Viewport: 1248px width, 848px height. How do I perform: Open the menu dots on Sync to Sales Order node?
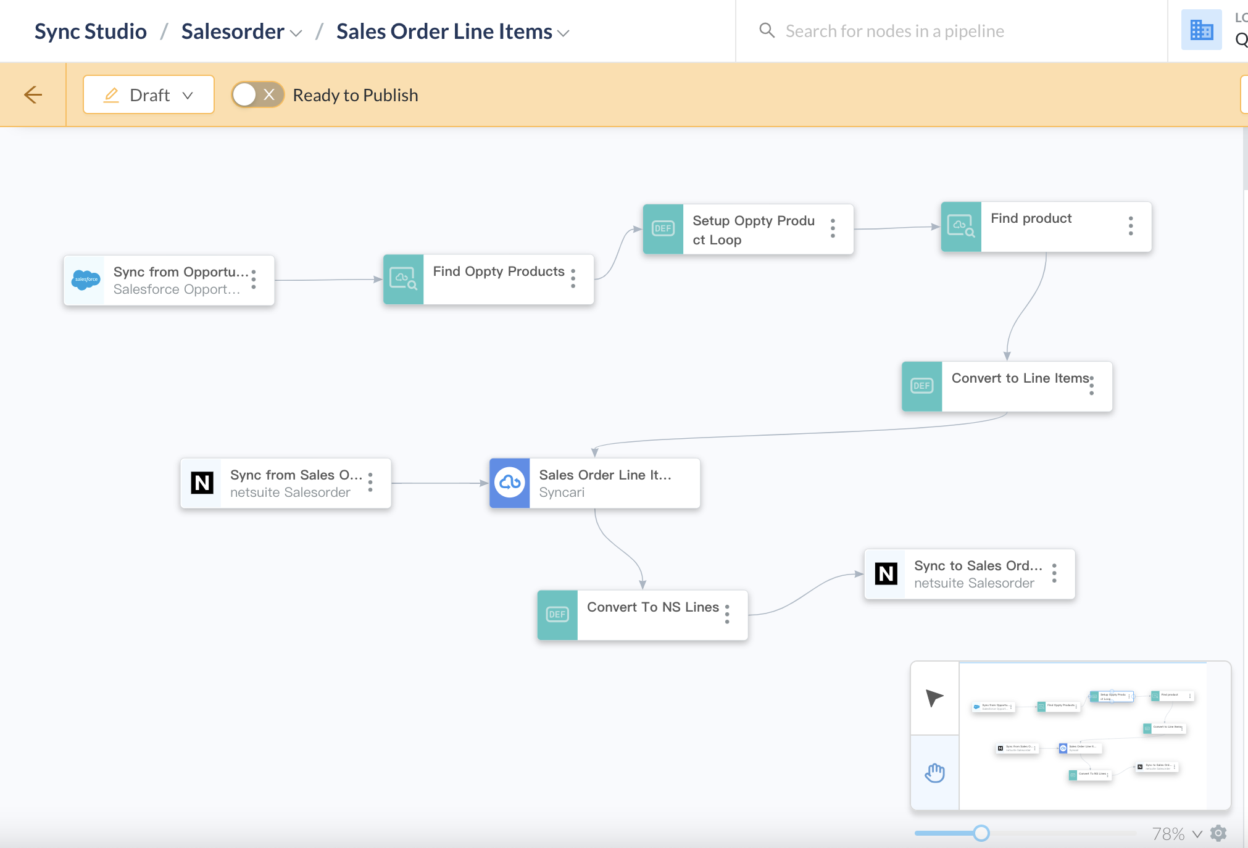1054,573
